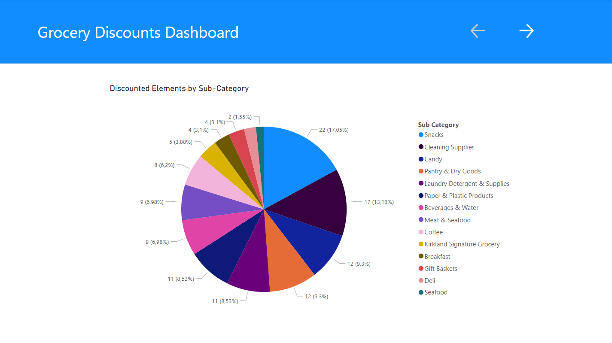
Task: Click the Meat & Seafood legend entry
Action: click(447, 220)
